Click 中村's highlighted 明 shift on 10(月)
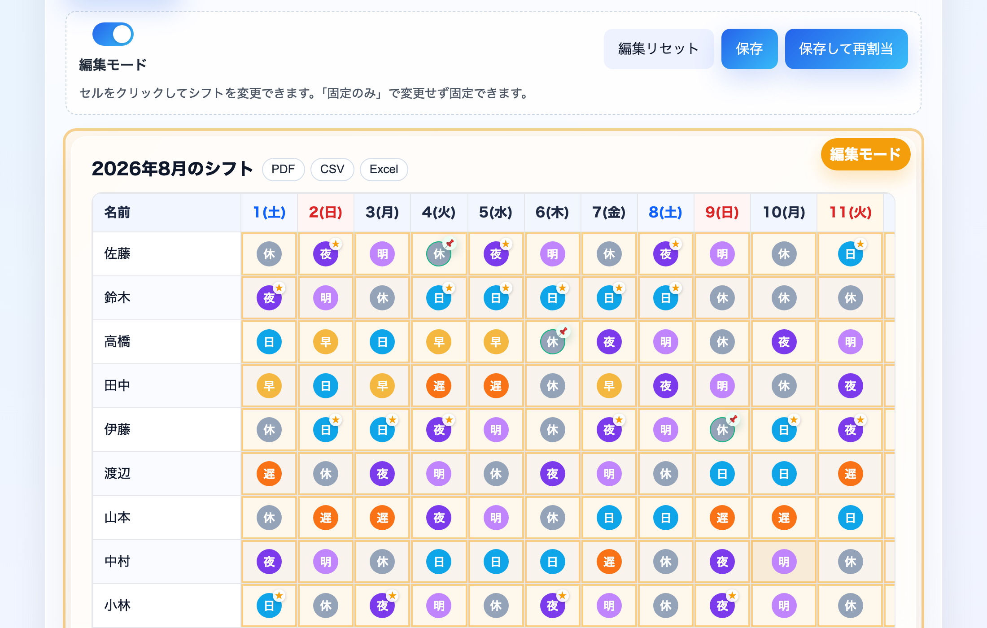987x628 pixels. pyautogui.click(x=784, y=562)
